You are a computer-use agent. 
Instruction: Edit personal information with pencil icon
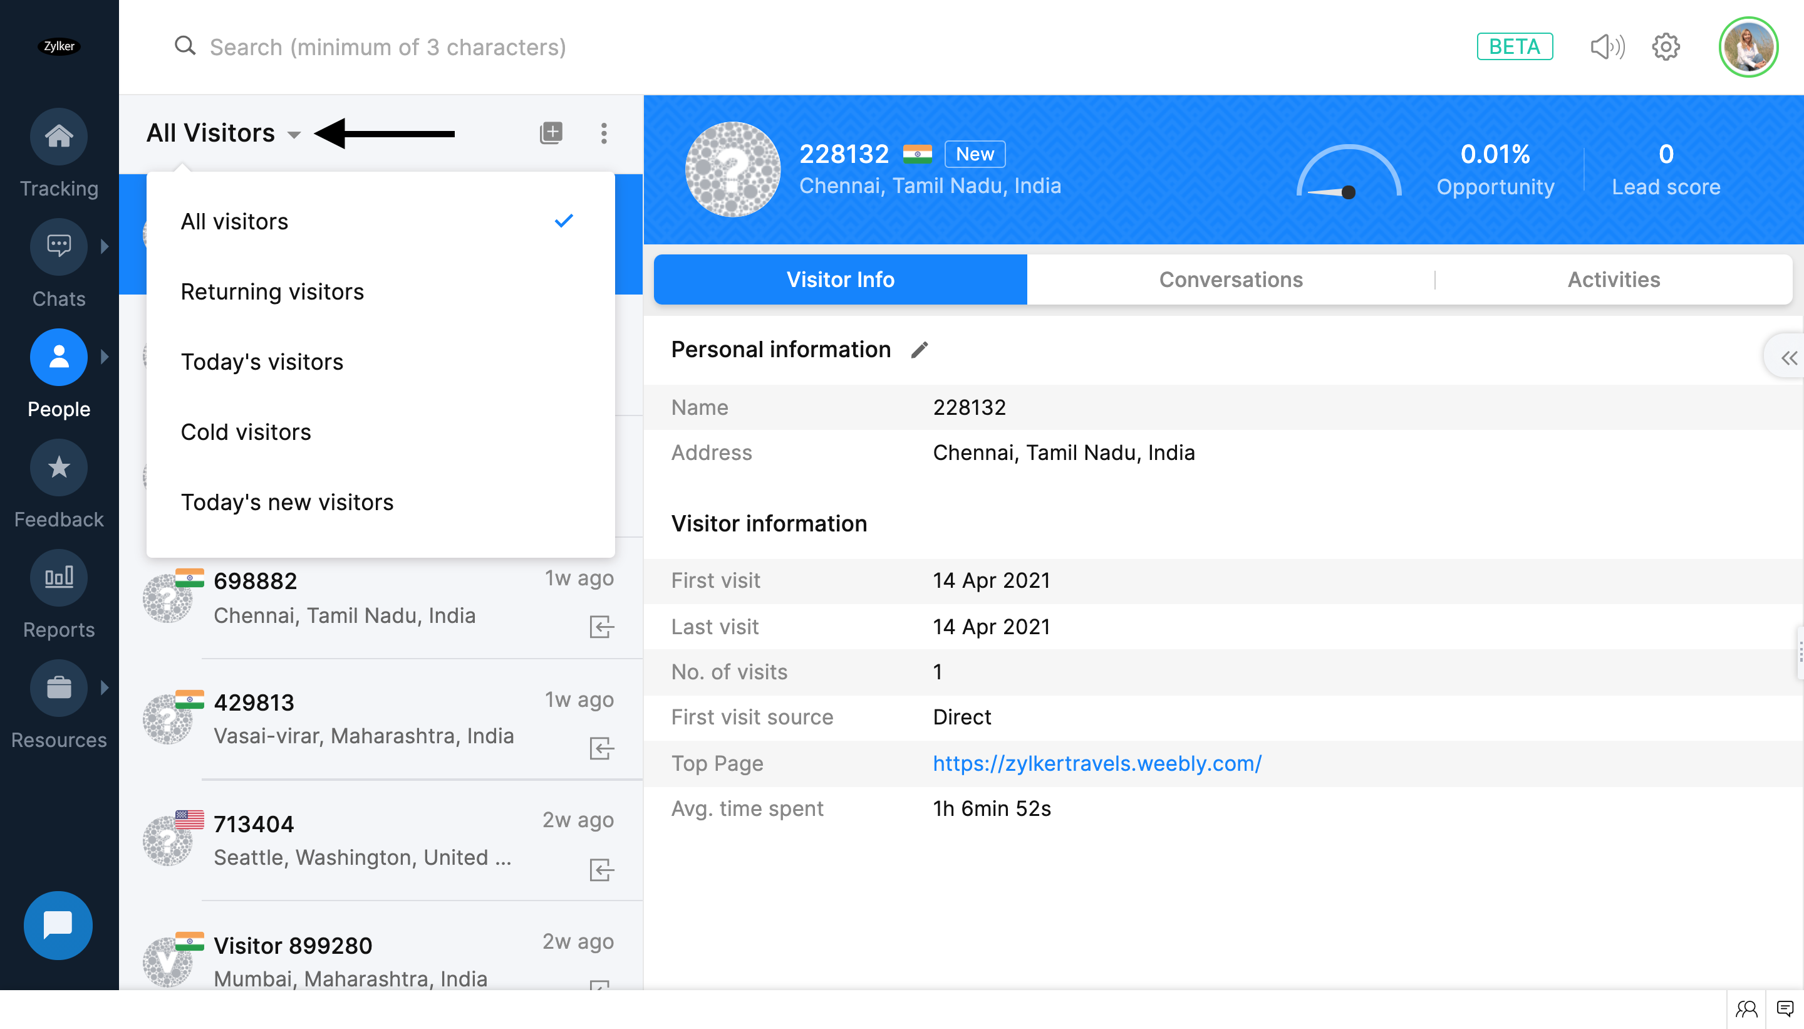pos(919,350)
